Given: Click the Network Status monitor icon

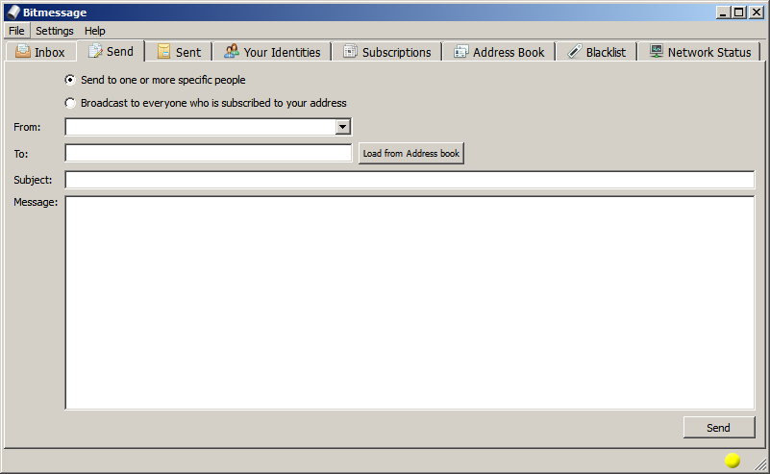Looking at the screenshot, I should point(656,51).
